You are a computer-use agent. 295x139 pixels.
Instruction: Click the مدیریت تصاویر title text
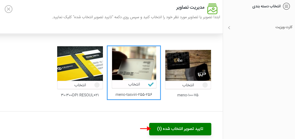190,8
